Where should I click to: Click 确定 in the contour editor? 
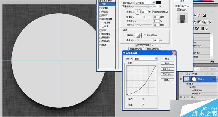coord(167,59)
